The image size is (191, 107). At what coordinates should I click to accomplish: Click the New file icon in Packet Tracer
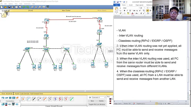tap(2, 7)
